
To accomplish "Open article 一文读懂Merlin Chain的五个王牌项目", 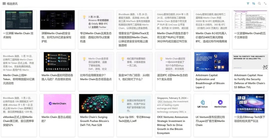I will click(250, 35).
